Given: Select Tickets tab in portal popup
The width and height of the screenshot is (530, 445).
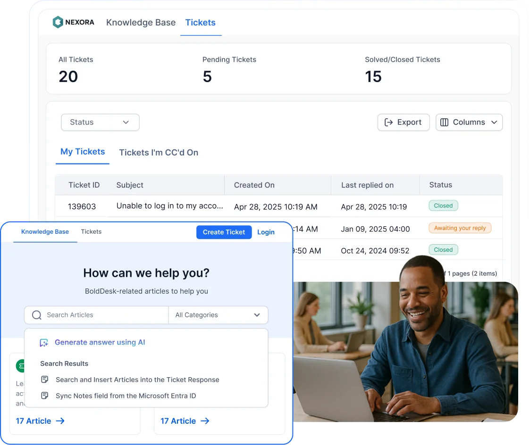Looking at the screenshot, I should coord(91,231).
